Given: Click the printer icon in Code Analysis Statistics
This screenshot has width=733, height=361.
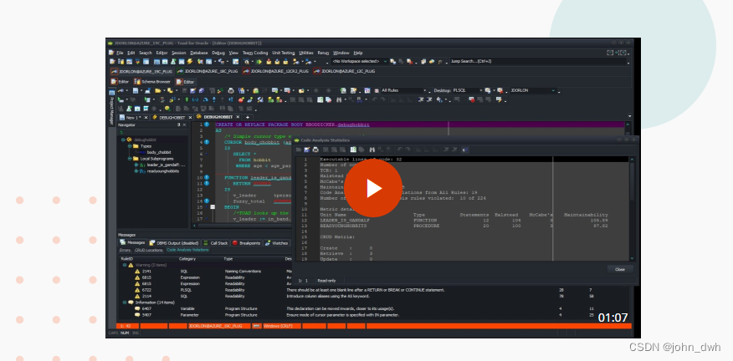Looking at the screenshot, I should coord(315,150).
